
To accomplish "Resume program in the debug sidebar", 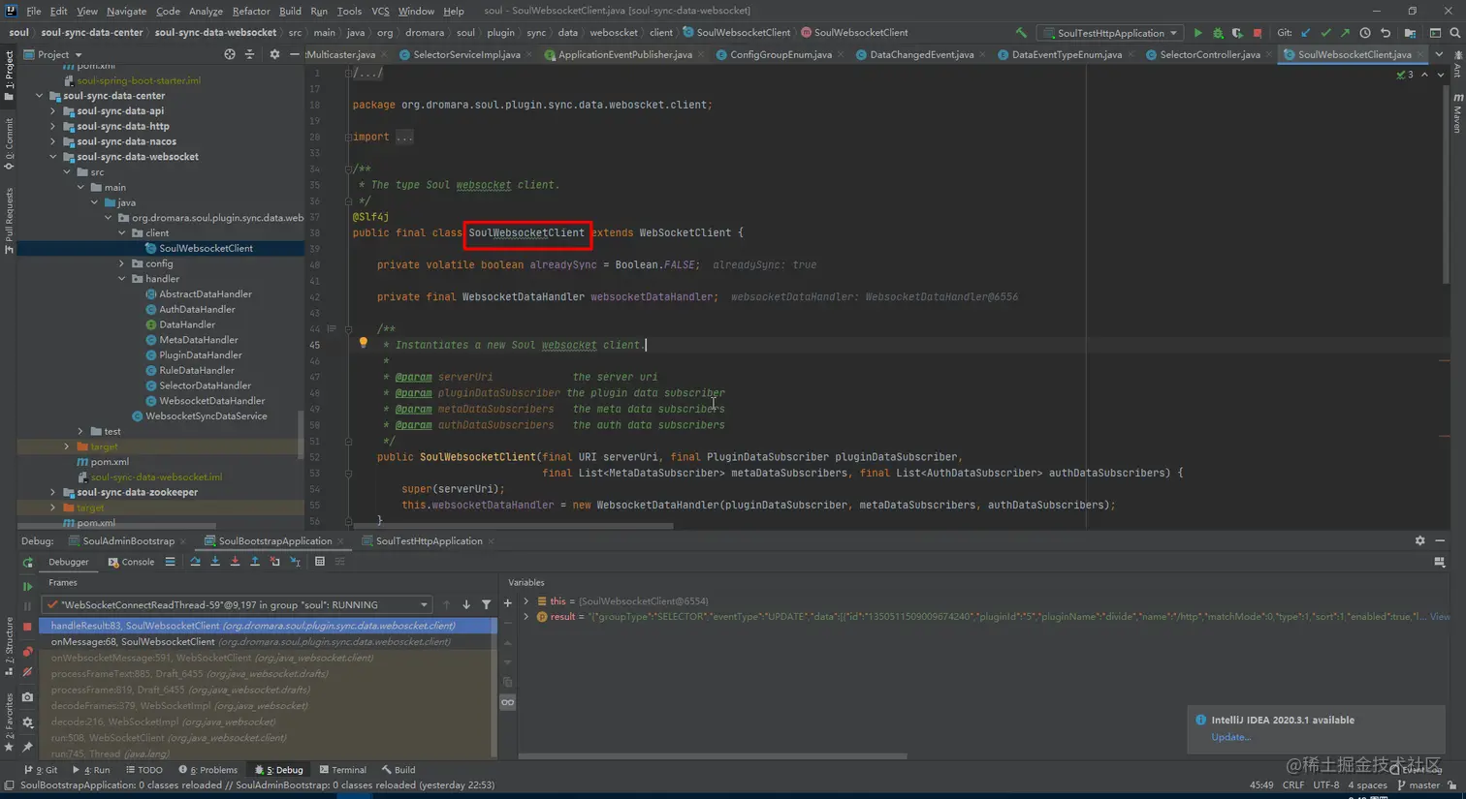I will tap(27, 587).
